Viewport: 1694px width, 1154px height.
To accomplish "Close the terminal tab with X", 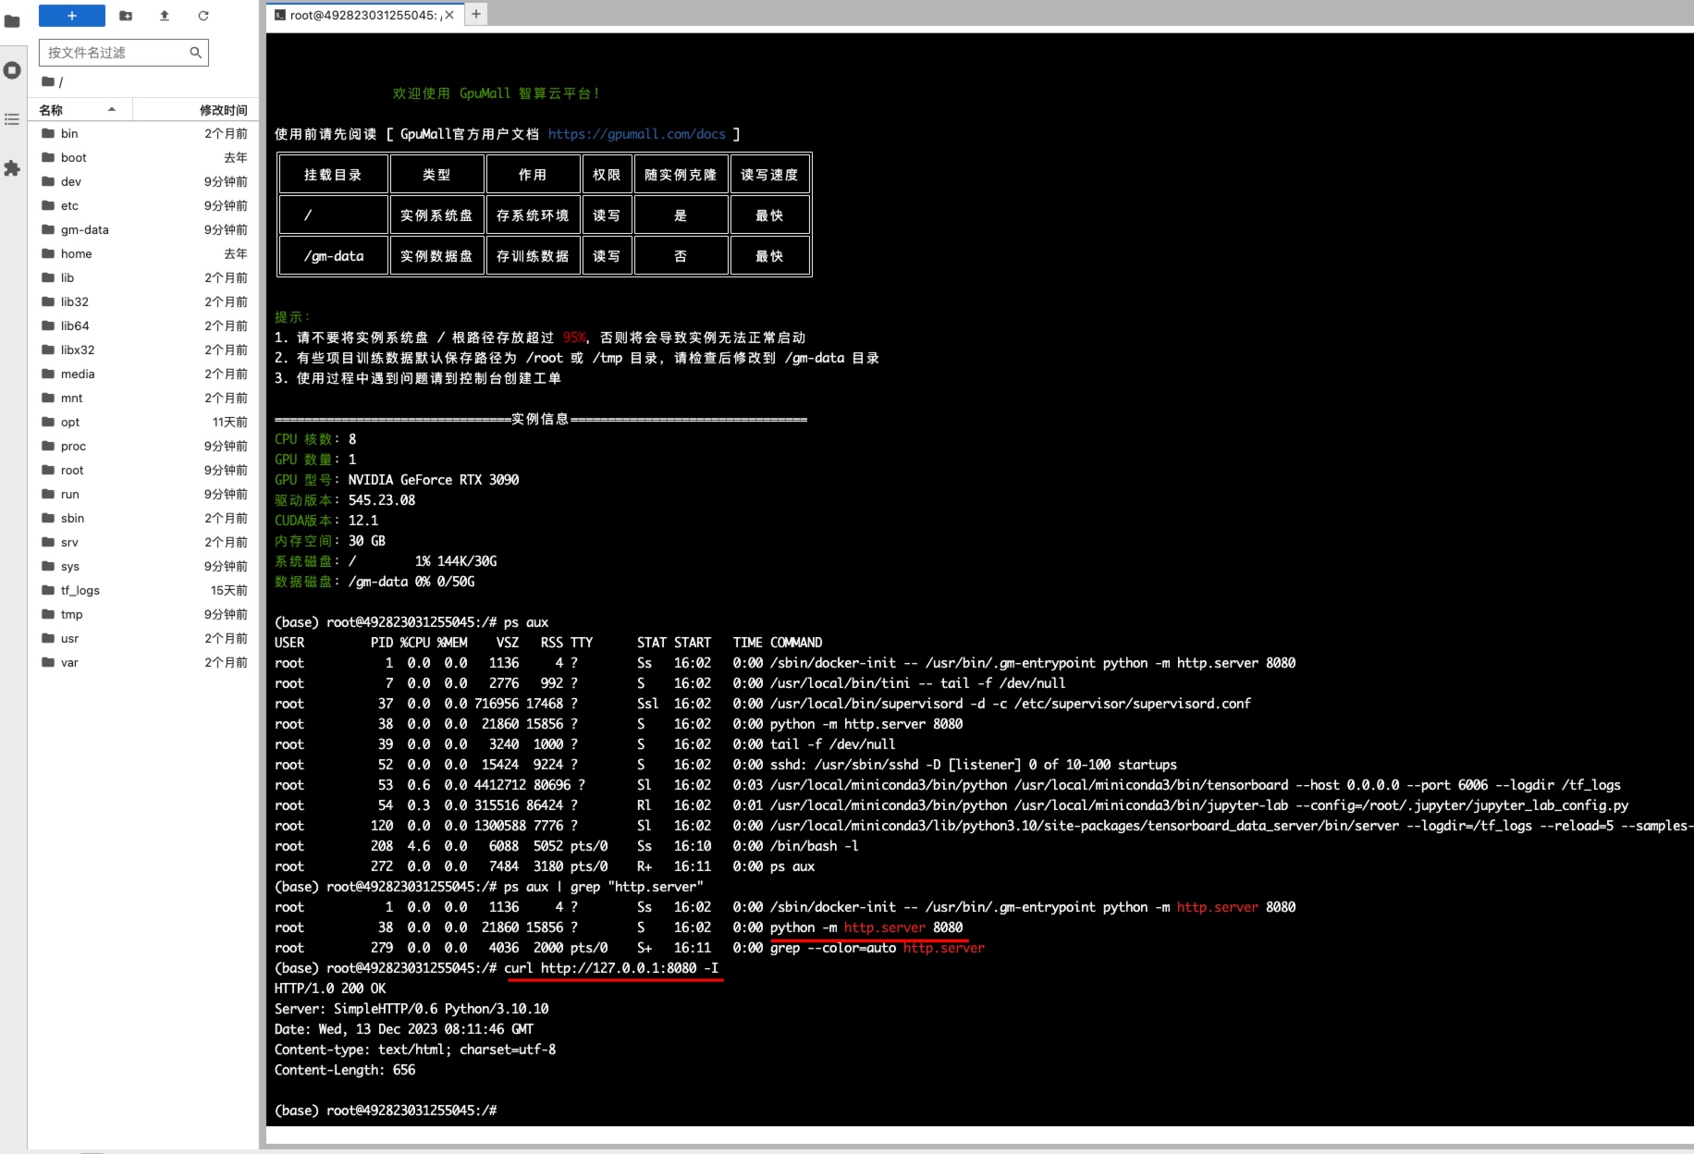I will (449, 15).
